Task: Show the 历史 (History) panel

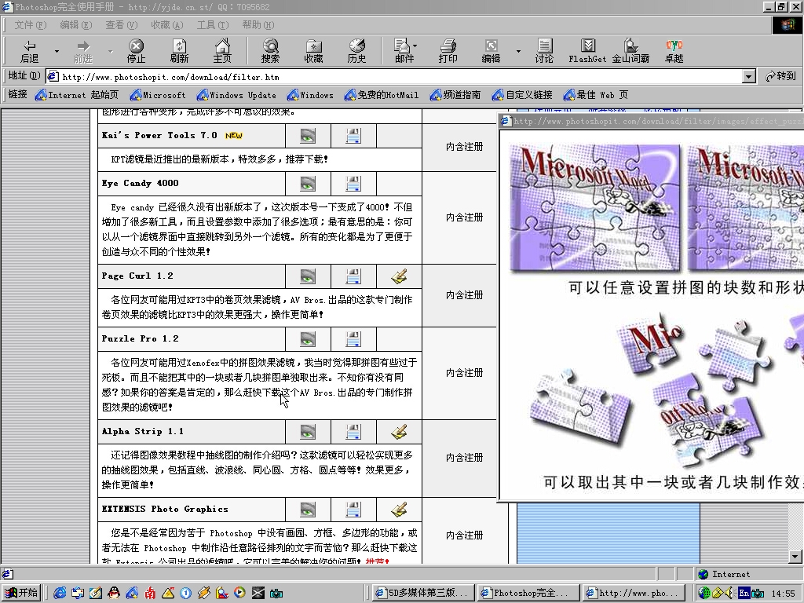Action: click(356, 51)
